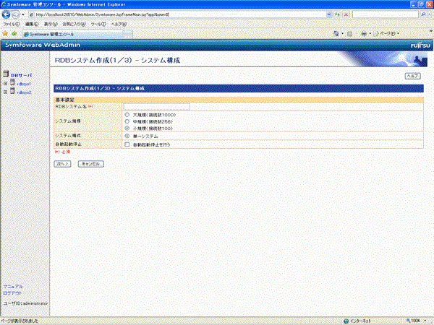This screenshot has width=434, height=325.
Task: Click the Favorites Center star icon
Action: tap(5, 34)
